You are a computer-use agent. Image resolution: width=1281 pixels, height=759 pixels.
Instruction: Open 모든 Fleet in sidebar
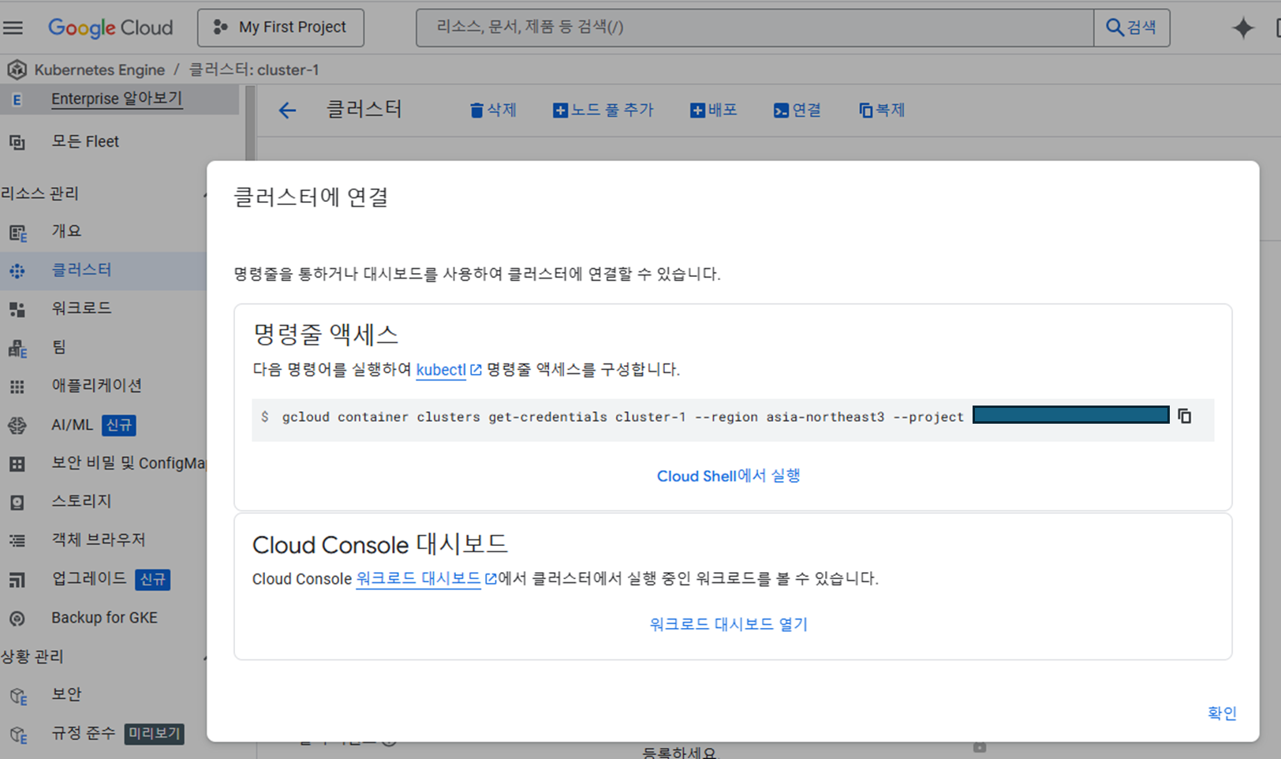click(x=85, y=141)
